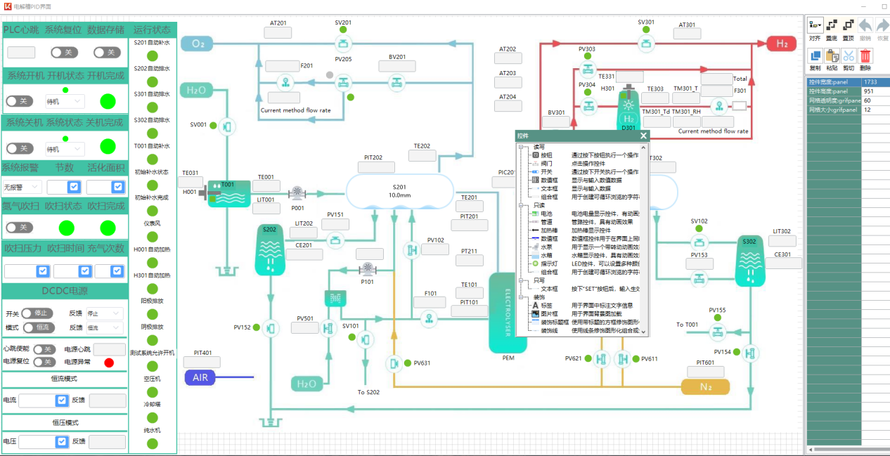Click the 剪切 scissors icon
The width and height of the screenshot is (890, 456).
(849, 56)
